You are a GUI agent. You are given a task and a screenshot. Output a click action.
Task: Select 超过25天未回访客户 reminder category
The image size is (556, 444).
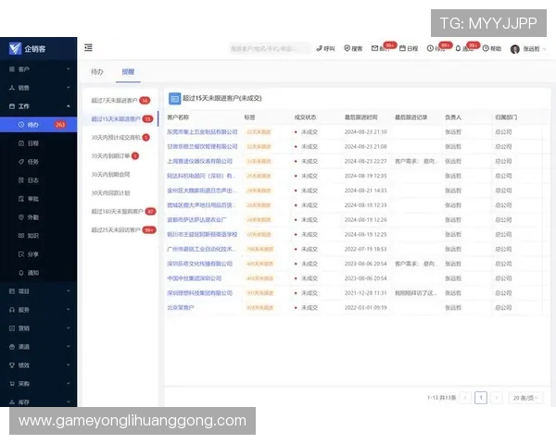point(120,229)
